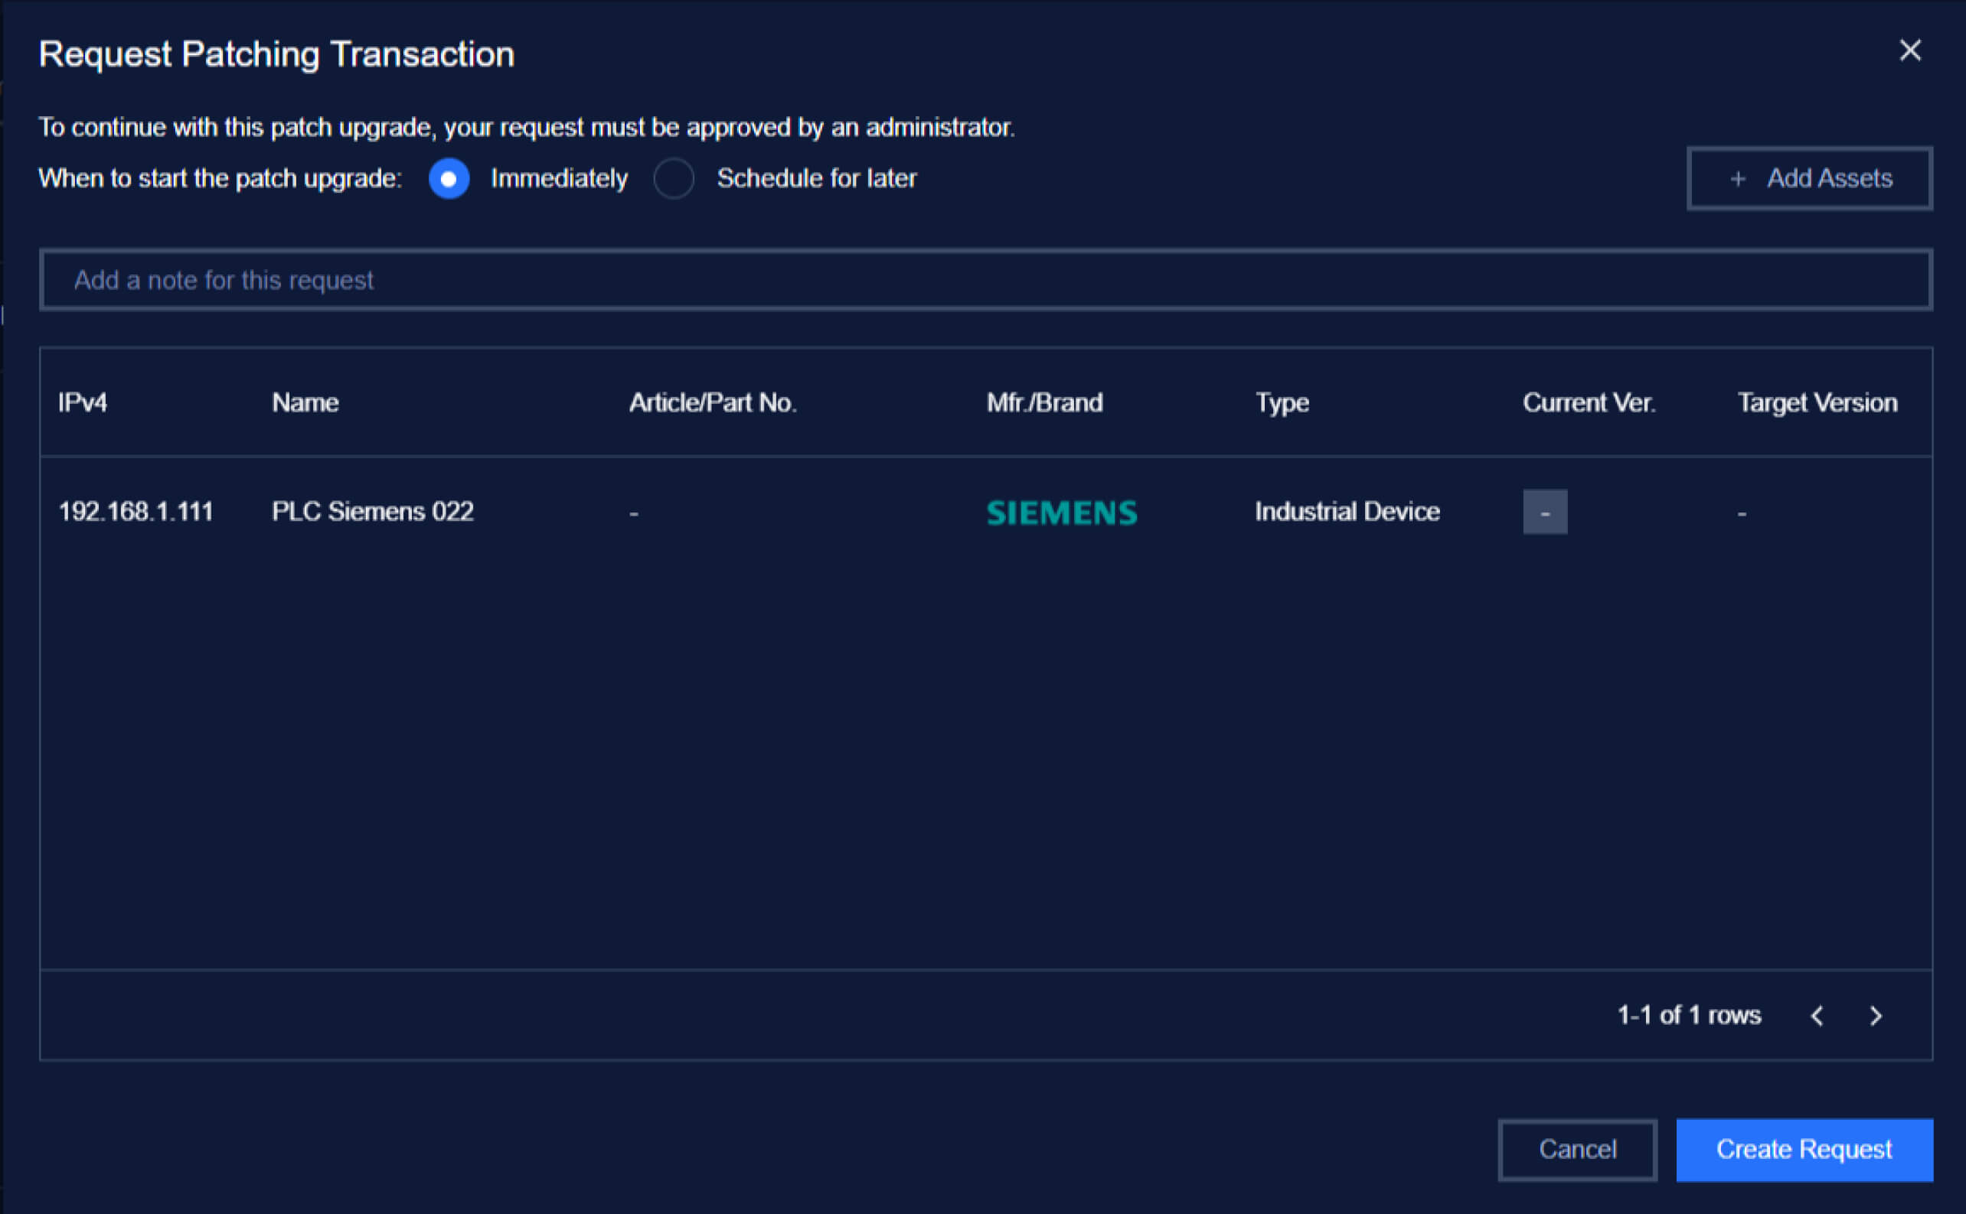Sort by Name column header
This screenshot has width=1966, height=1214.
click(x=305, y=402)
